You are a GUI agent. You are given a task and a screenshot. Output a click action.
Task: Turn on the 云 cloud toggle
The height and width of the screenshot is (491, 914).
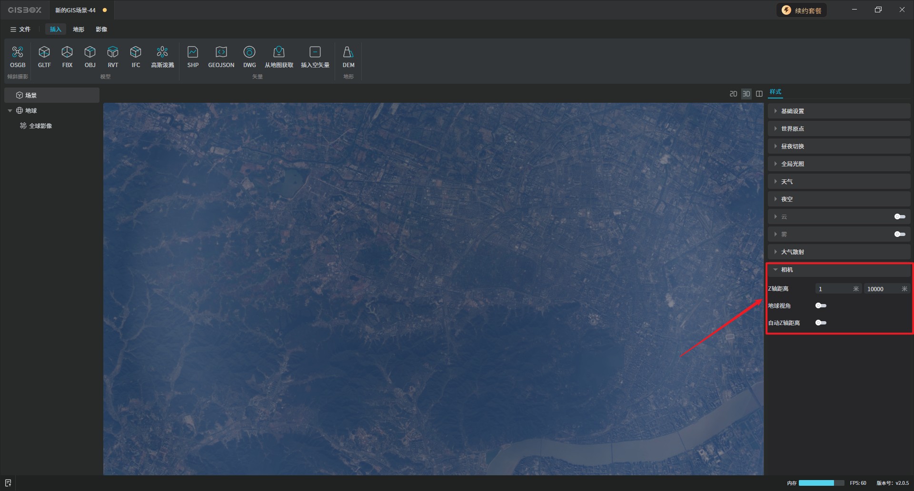click(x=899, y=216)
